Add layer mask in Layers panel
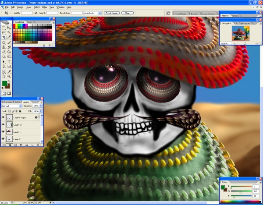Image resolution: width=263 pixels, height=205 pixels. [15, 145]
